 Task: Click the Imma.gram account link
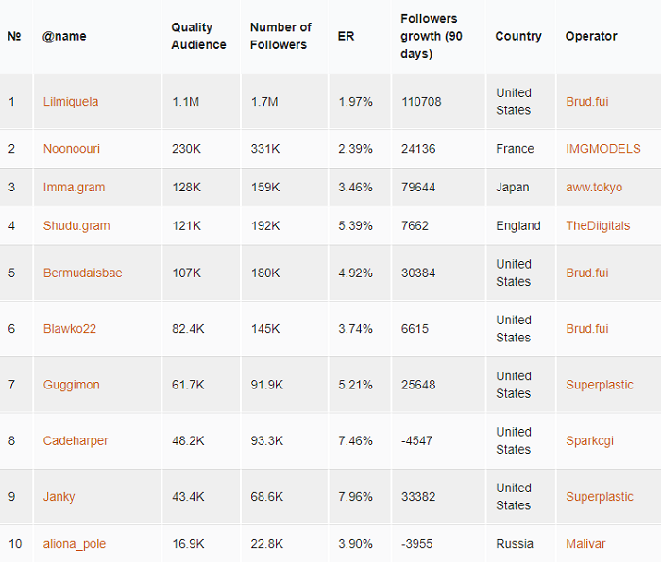pos(74,187)
